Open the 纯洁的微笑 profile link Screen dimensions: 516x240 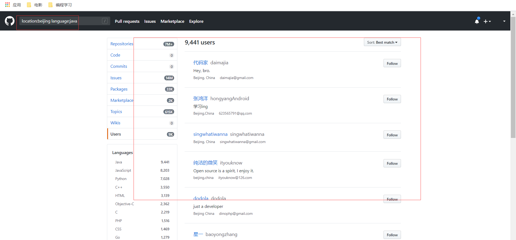(x=205, y=163)
